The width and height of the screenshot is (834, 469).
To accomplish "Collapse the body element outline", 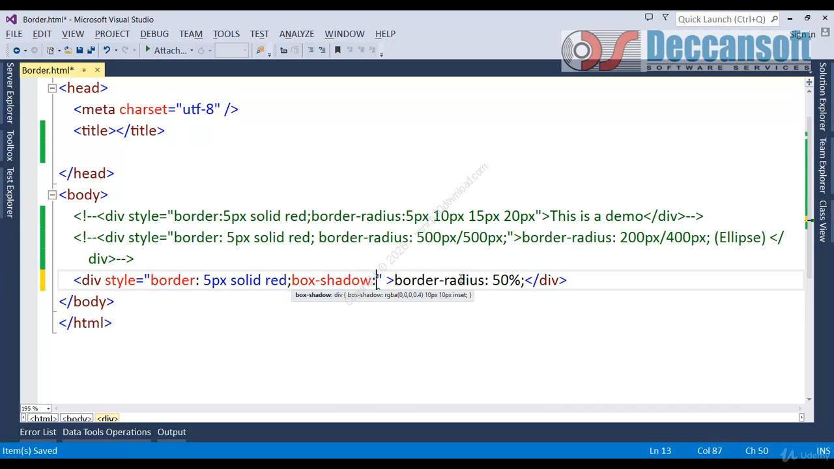I will [52, 195].
